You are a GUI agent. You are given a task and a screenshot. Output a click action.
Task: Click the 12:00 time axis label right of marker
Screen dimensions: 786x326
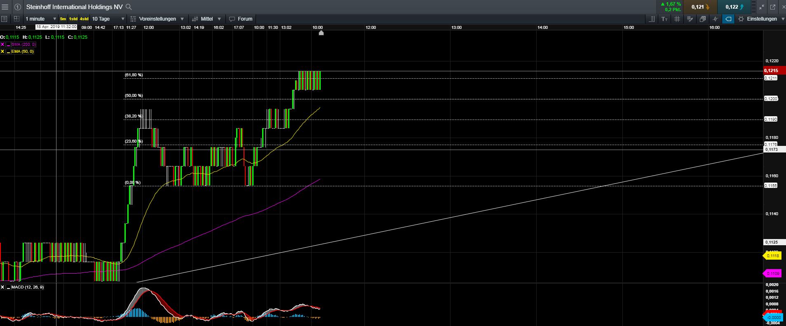pyautogui.click(x=371, y=28)
